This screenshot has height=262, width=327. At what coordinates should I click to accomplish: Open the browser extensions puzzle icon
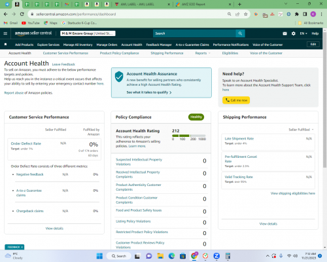(x=297, y=14)
